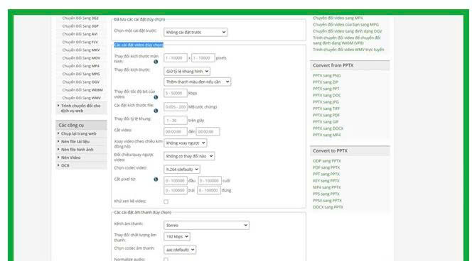
Task: Open 'Thêm thanh màu đen nếu cần' dropdown
Action: (197, 82)
